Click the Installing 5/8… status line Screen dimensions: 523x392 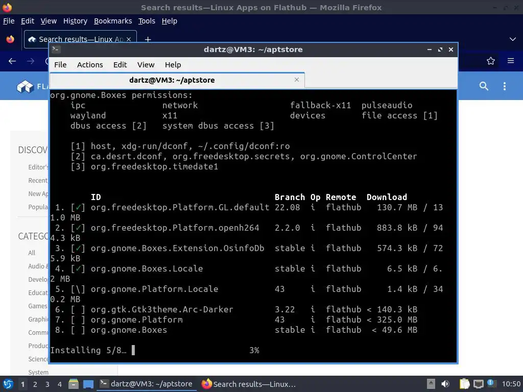[x=88, y=350]
